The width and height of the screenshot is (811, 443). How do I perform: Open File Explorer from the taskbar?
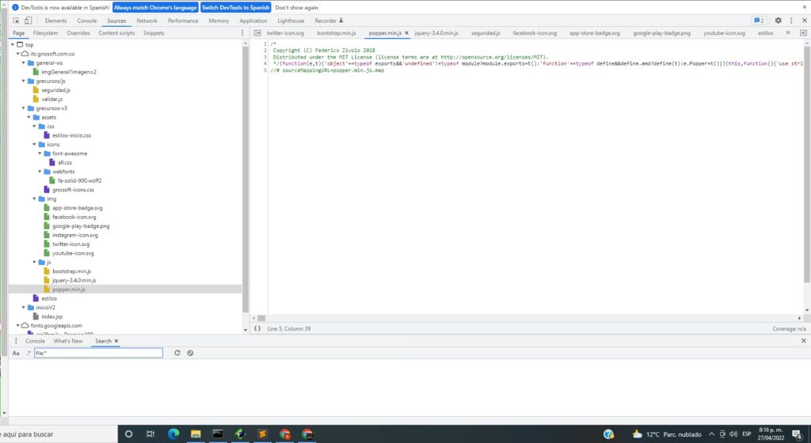pos(196,434)
